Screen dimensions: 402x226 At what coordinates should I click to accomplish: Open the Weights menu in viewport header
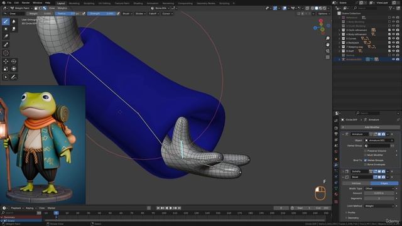[62, 8]
